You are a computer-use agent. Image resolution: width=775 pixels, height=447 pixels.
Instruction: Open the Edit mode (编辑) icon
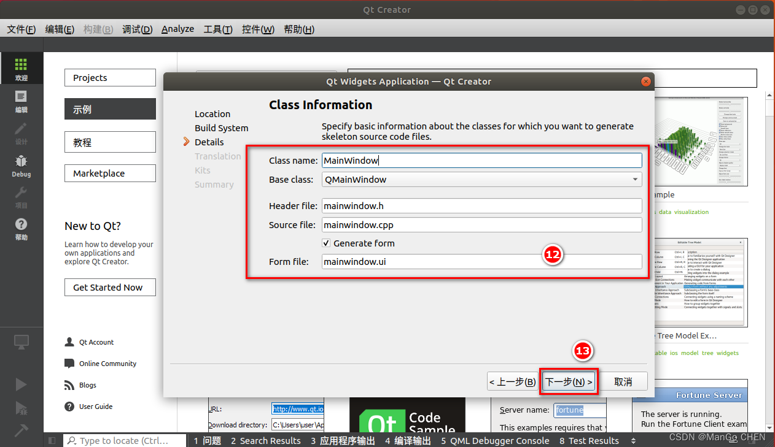coord(21,101)
